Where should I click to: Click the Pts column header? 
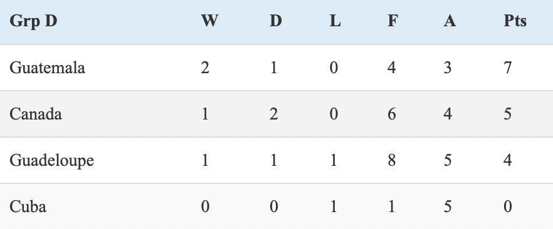(x=515, y=21)
